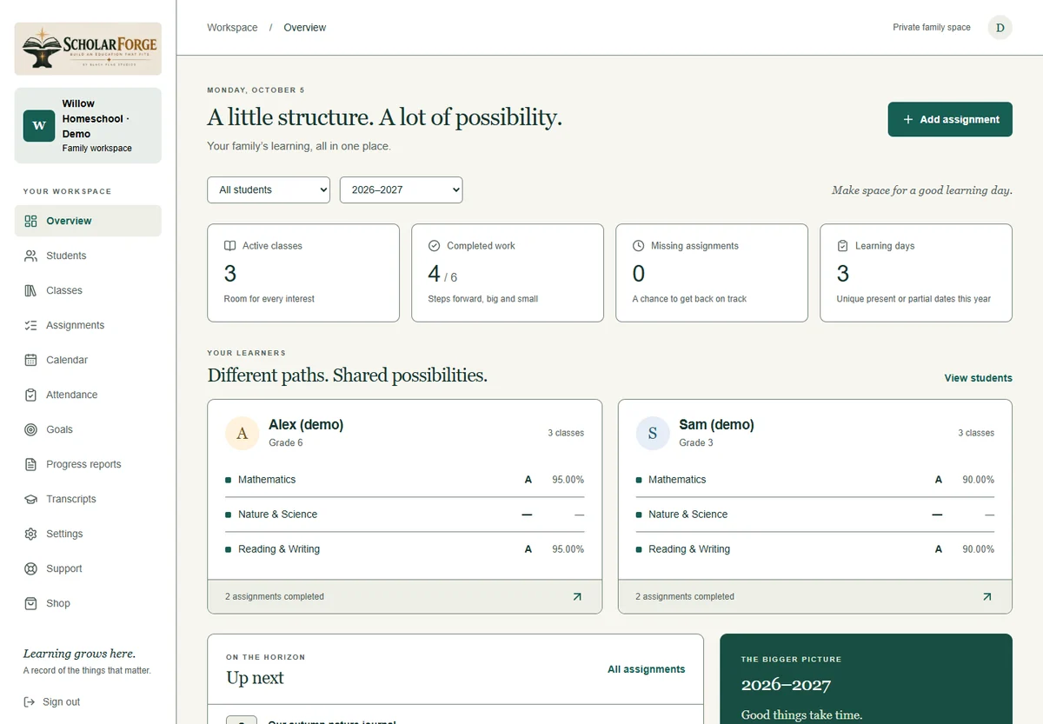Open the Willow Homeschool workspace card
The width and height of the screenshot is (1043, 724).
click(88, 125)
